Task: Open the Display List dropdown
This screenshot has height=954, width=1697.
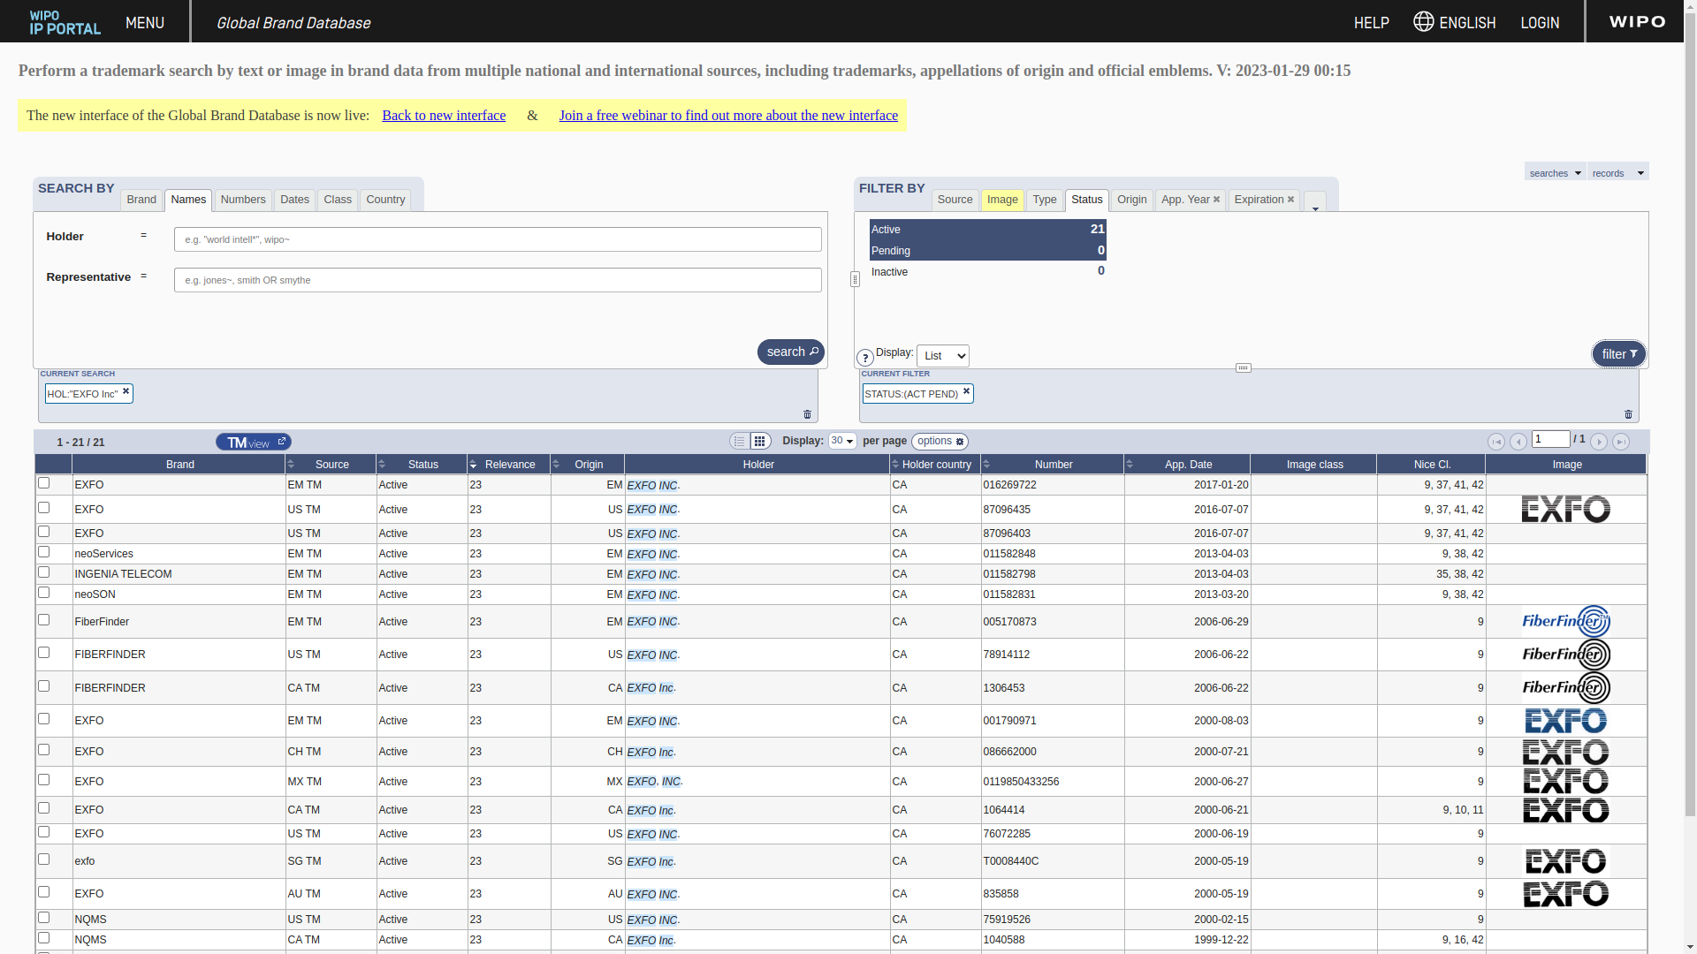Action: pyautogui.click(x=943, y=356)
